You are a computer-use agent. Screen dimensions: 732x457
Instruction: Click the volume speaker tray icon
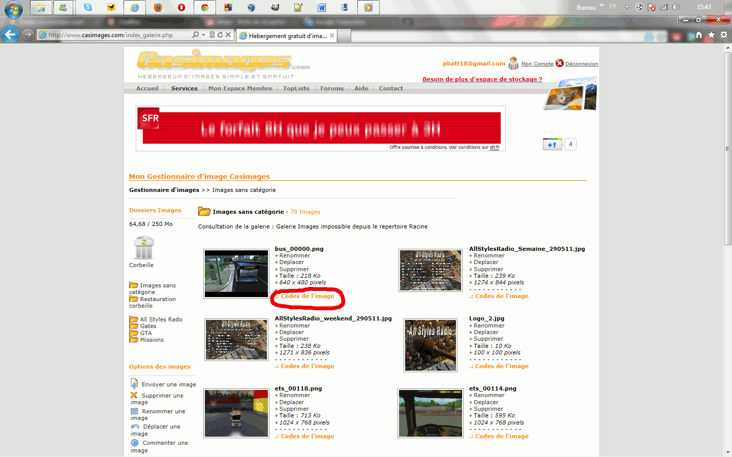click(x=676, y=7)
